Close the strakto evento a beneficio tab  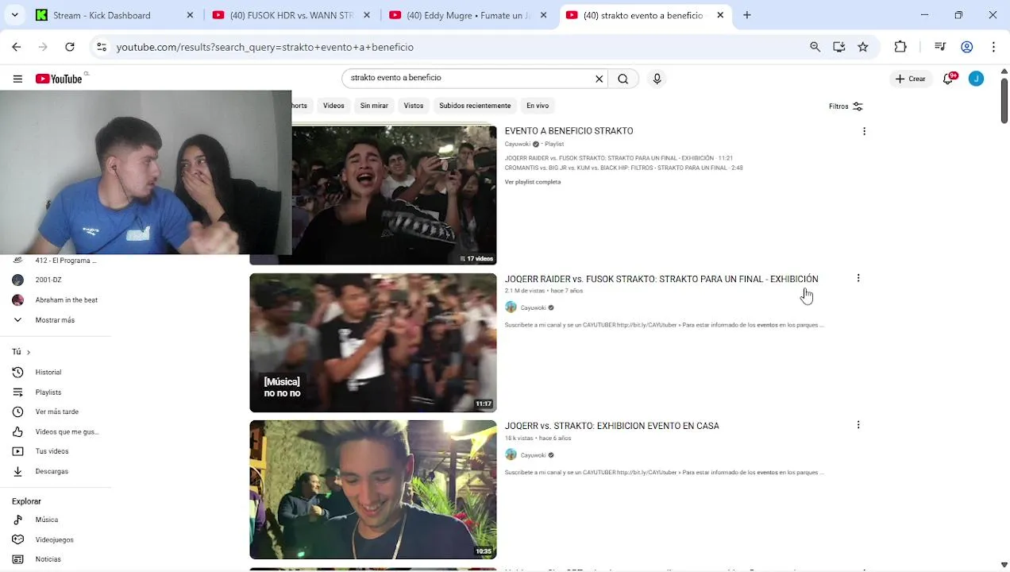720,15
